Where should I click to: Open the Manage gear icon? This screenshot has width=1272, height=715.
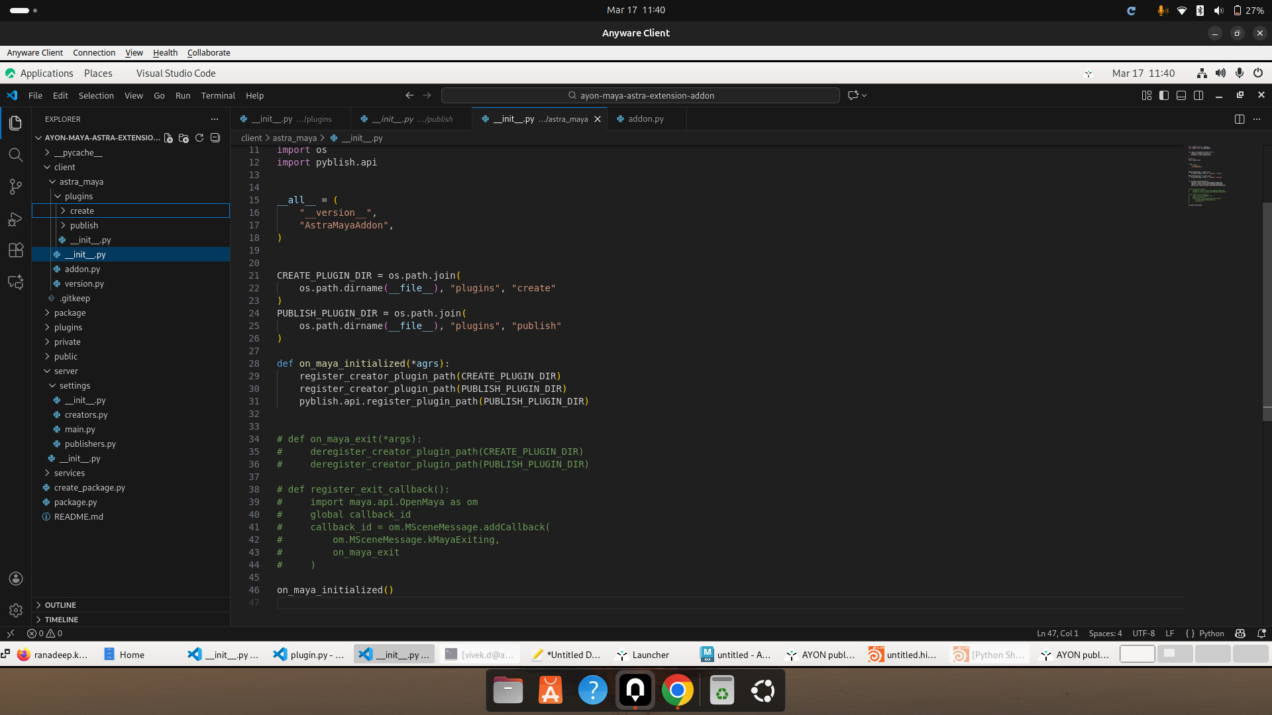pos(16,610)
